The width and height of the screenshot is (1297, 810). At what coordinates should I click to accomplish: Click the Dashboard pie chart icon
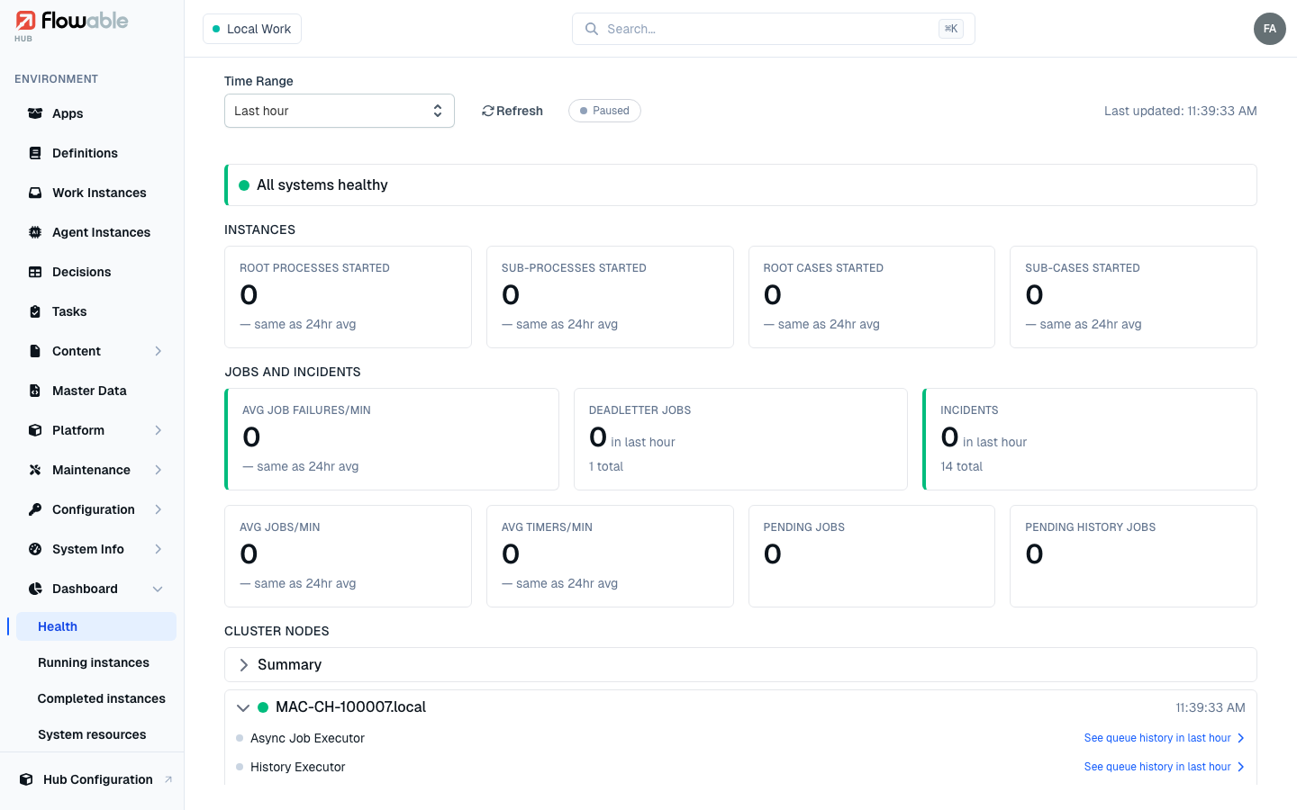point(35,589)
